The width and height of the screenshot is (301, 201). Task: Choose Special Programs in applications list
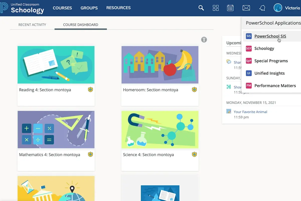(x=271, y=61)
